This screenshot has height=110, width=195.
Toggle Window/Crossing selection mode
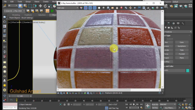pos(35,6)
